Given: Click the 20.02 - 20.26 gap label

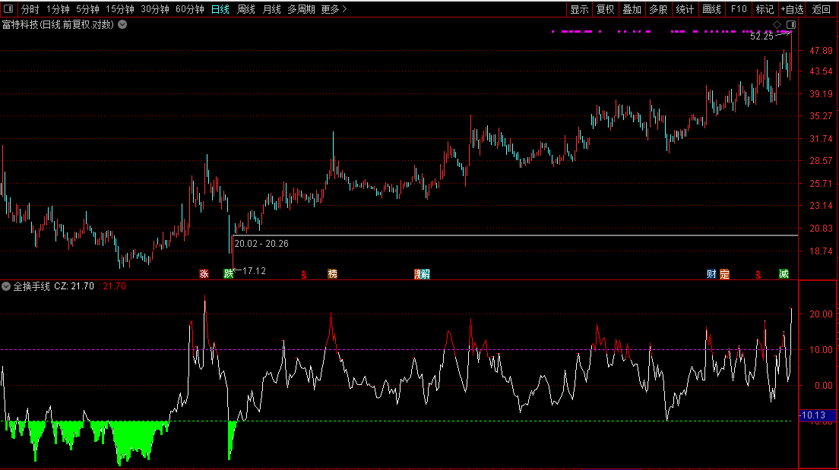Looking at the screenshot, I should (x=261, y=243).
